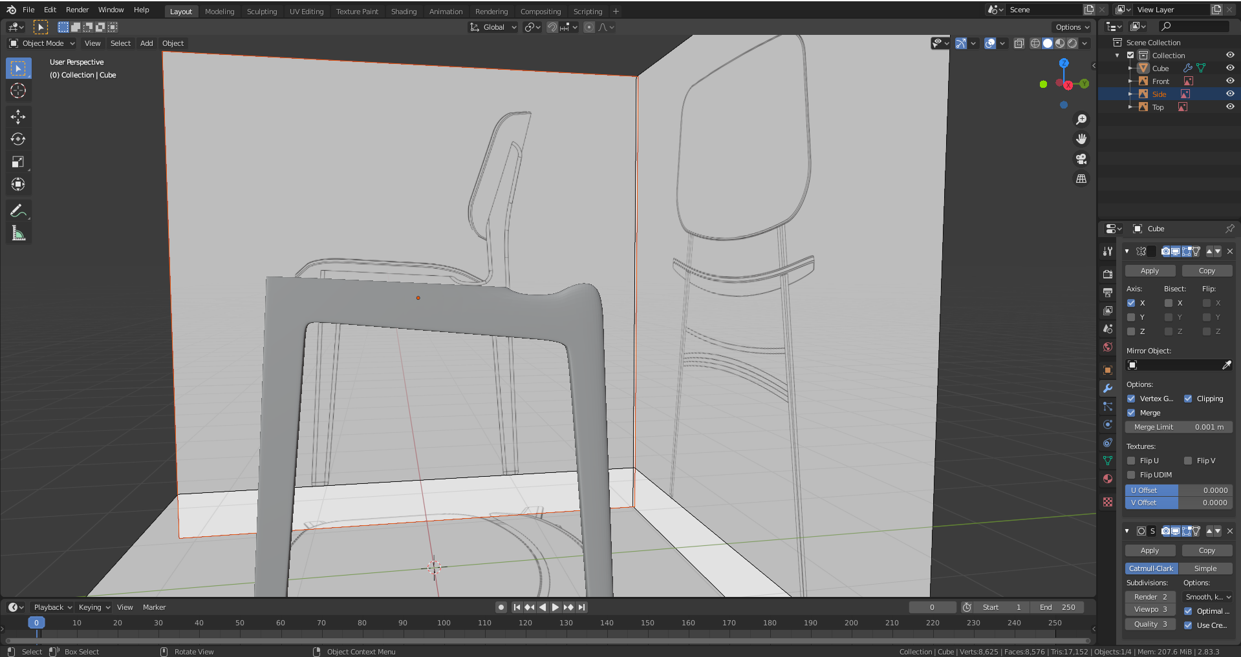This screenshot has height=657, width=1241.
Task: Switch to Shading workspace tab
Action: point(404,12)
